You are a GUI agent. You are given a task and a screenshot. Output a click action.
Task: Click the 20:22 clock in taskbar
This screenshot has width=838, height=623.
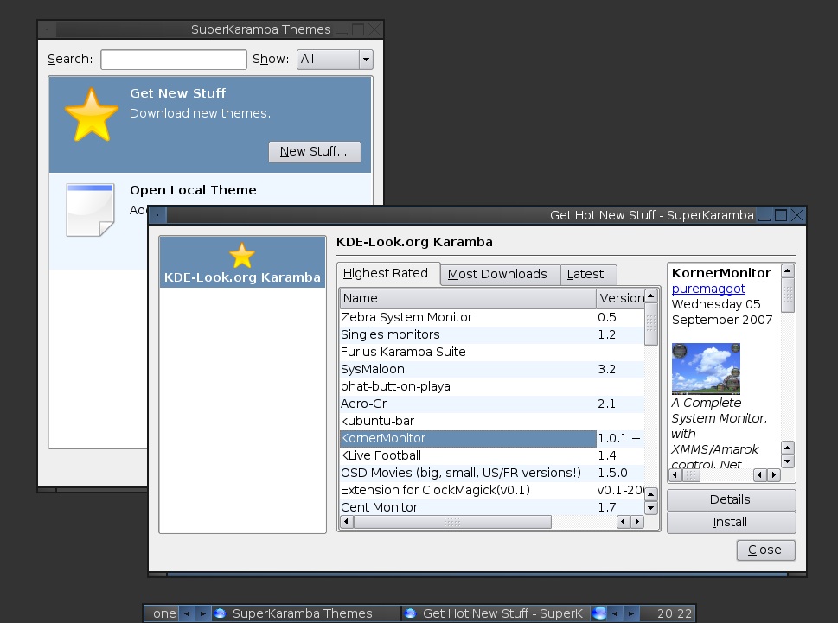click(675, 613)
